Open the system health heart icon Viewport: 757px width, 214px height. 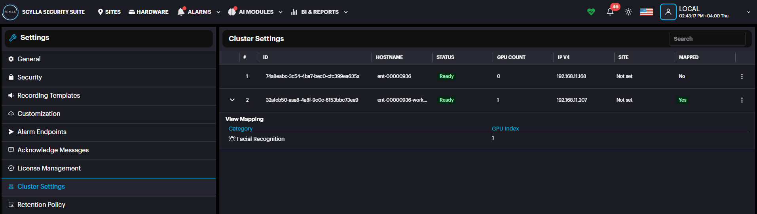(591, 12)
